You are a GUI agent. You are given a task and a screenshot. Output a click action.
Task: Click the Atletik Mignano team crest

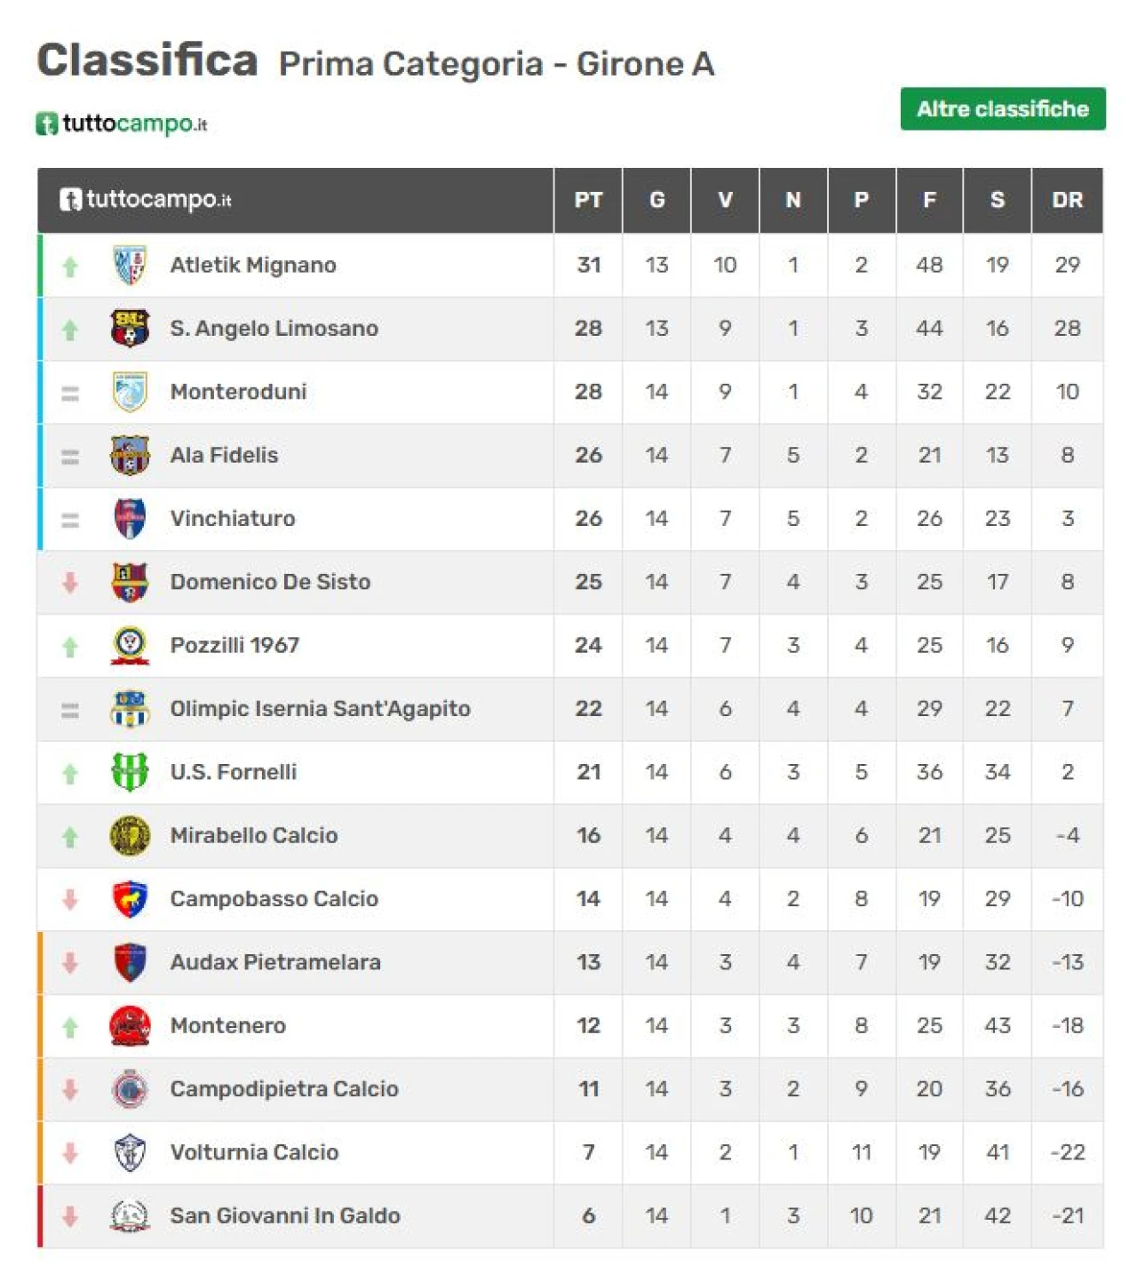pyautogui.click(x=130, y=265)
